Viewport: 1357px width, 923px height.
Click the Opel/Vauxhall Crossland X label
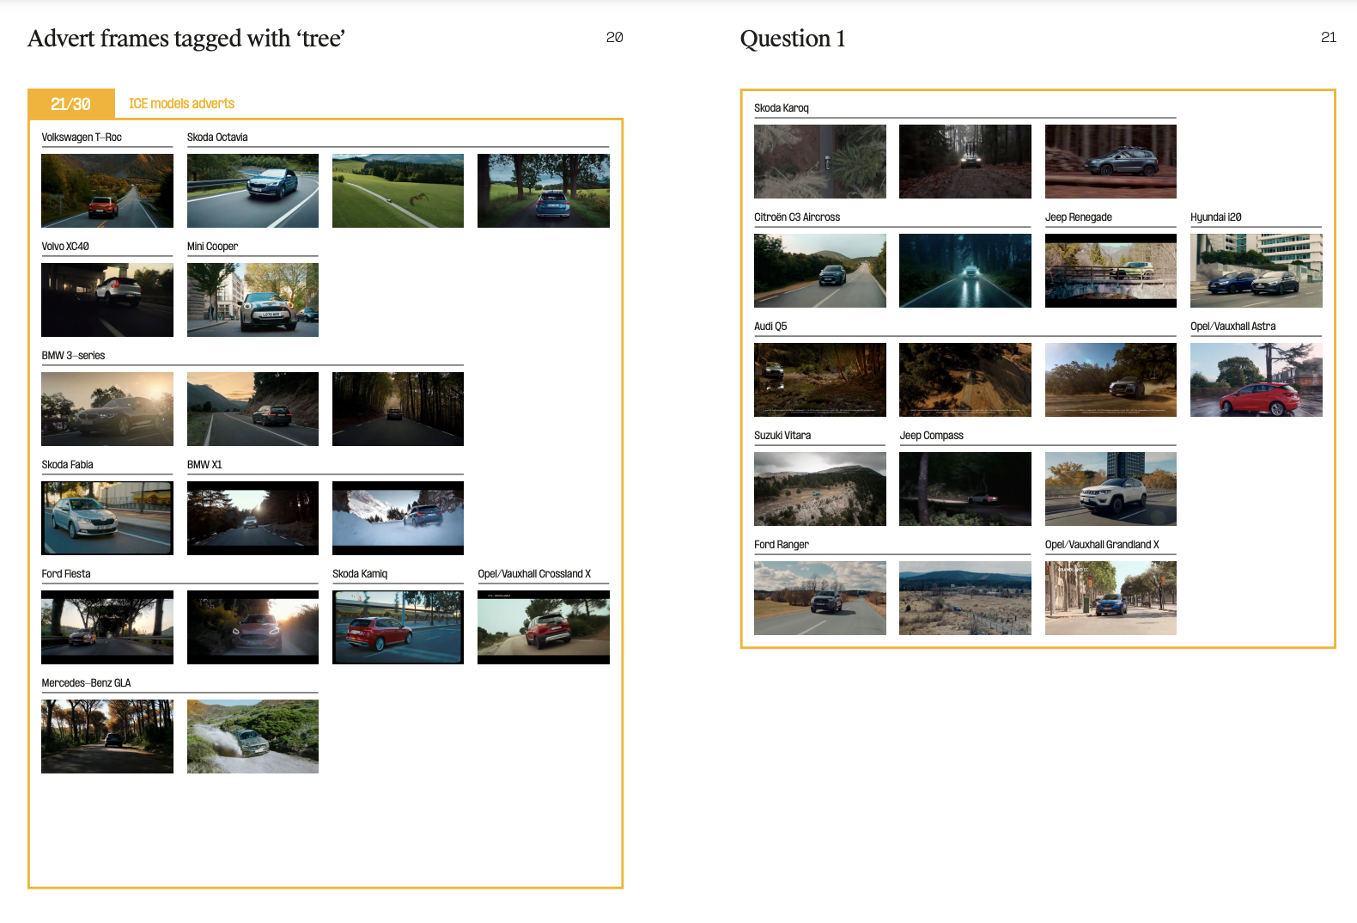coord(534,574)
